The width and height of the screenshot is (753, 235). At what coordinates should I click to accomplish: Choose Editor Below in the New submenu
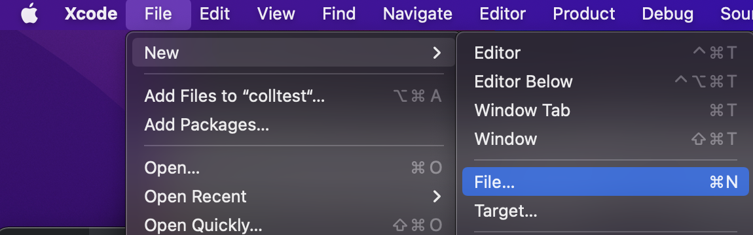[x=605, y=82]
